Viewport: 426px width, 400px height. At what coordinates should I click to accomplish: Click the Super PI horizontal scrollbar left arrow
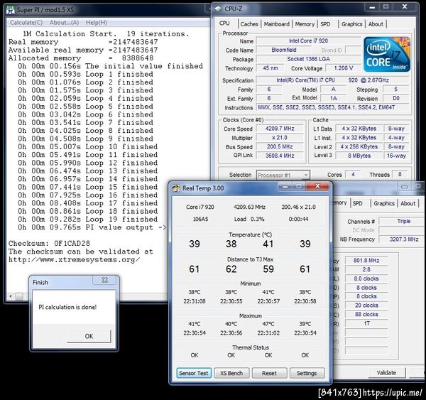click(x=11, y=296)
